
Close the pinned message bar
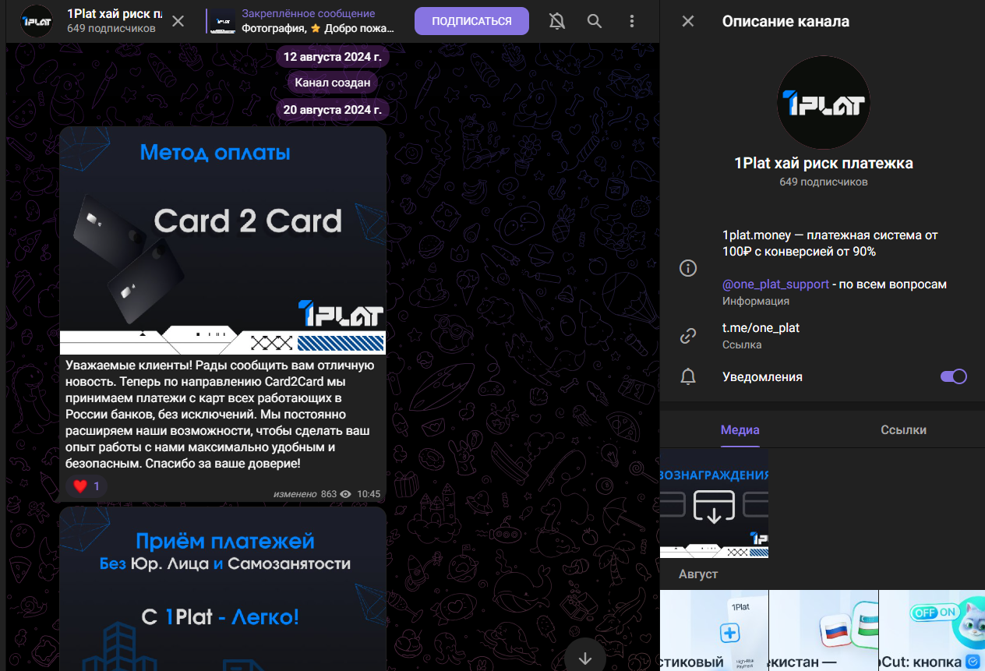pos(178,21)
